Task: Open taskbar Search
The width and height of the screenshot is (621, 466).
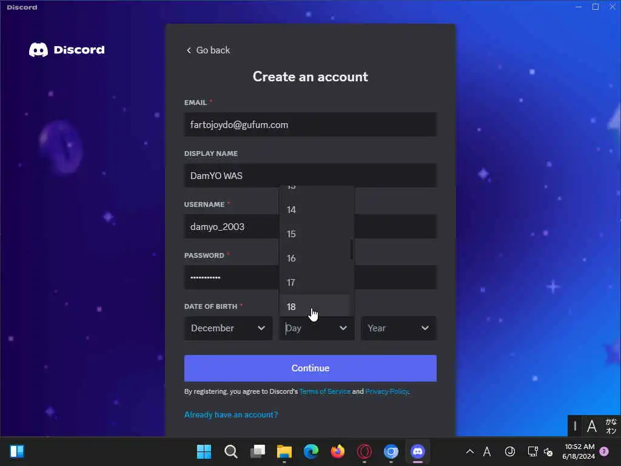Action: point(230,451)
